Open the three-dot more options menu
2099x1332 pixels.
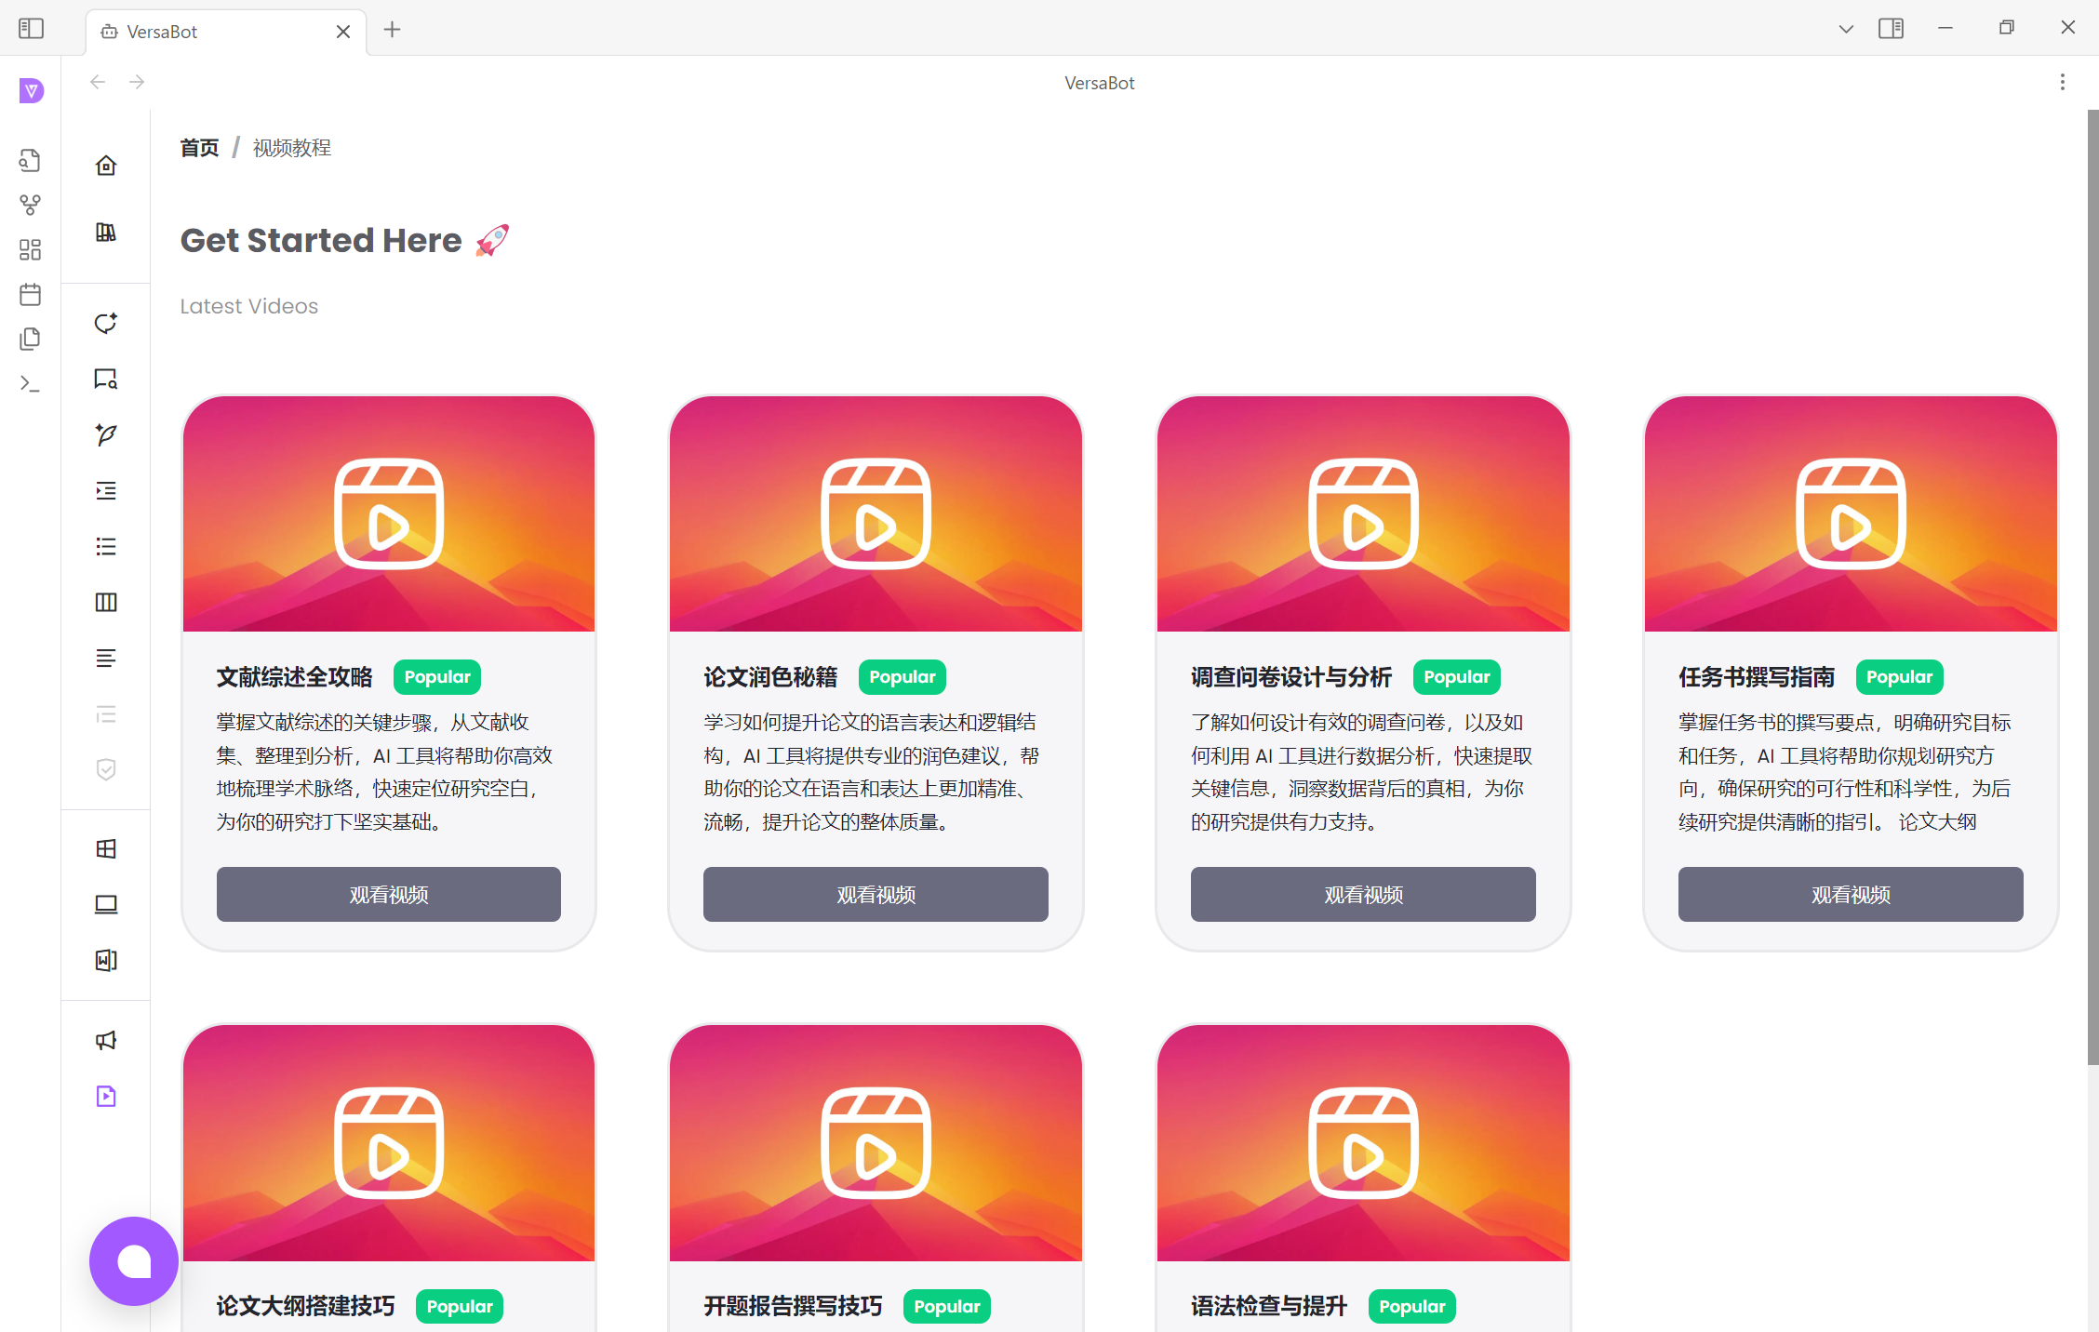(x=2062, y=82)
